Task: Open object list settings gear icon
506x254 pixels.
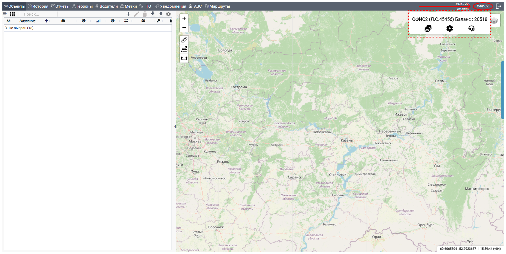Action: [169, 14]
